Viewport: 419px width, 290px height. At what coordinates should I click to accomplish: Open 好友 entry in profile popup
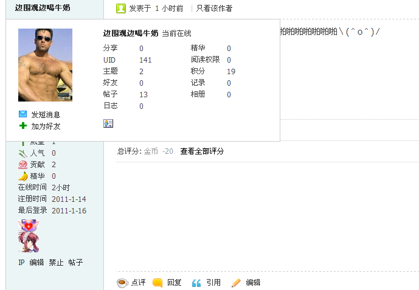(110, 83)
